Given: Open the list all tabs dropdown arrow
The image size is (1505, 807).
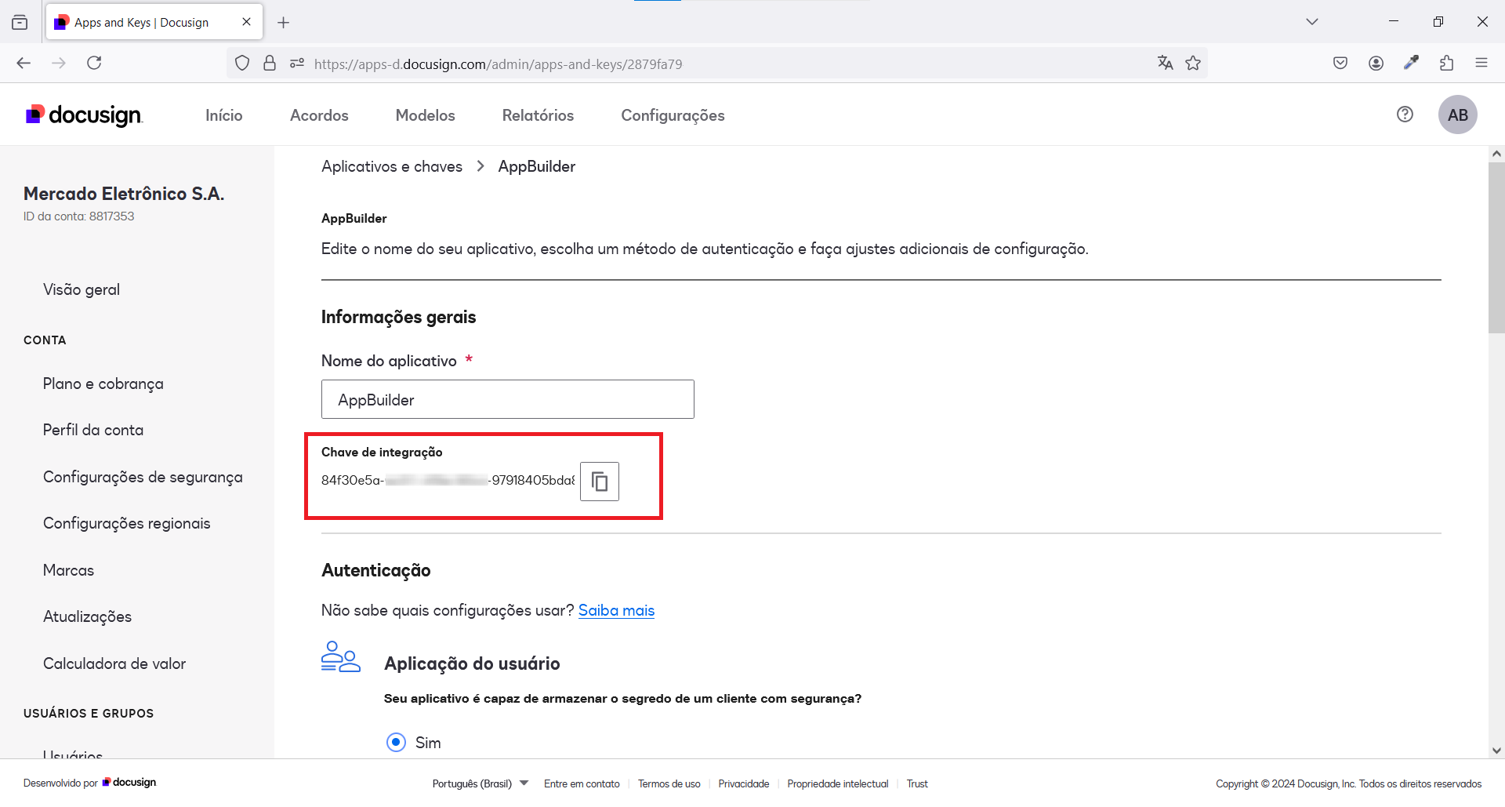Looking at the screenshot, I should coord(1311,22).
